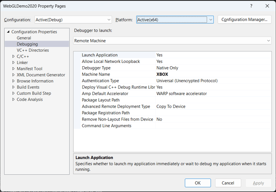Screen dimensions: 276x192
Task: Expand the Manifest Tool node arrow
Action: 13,69
